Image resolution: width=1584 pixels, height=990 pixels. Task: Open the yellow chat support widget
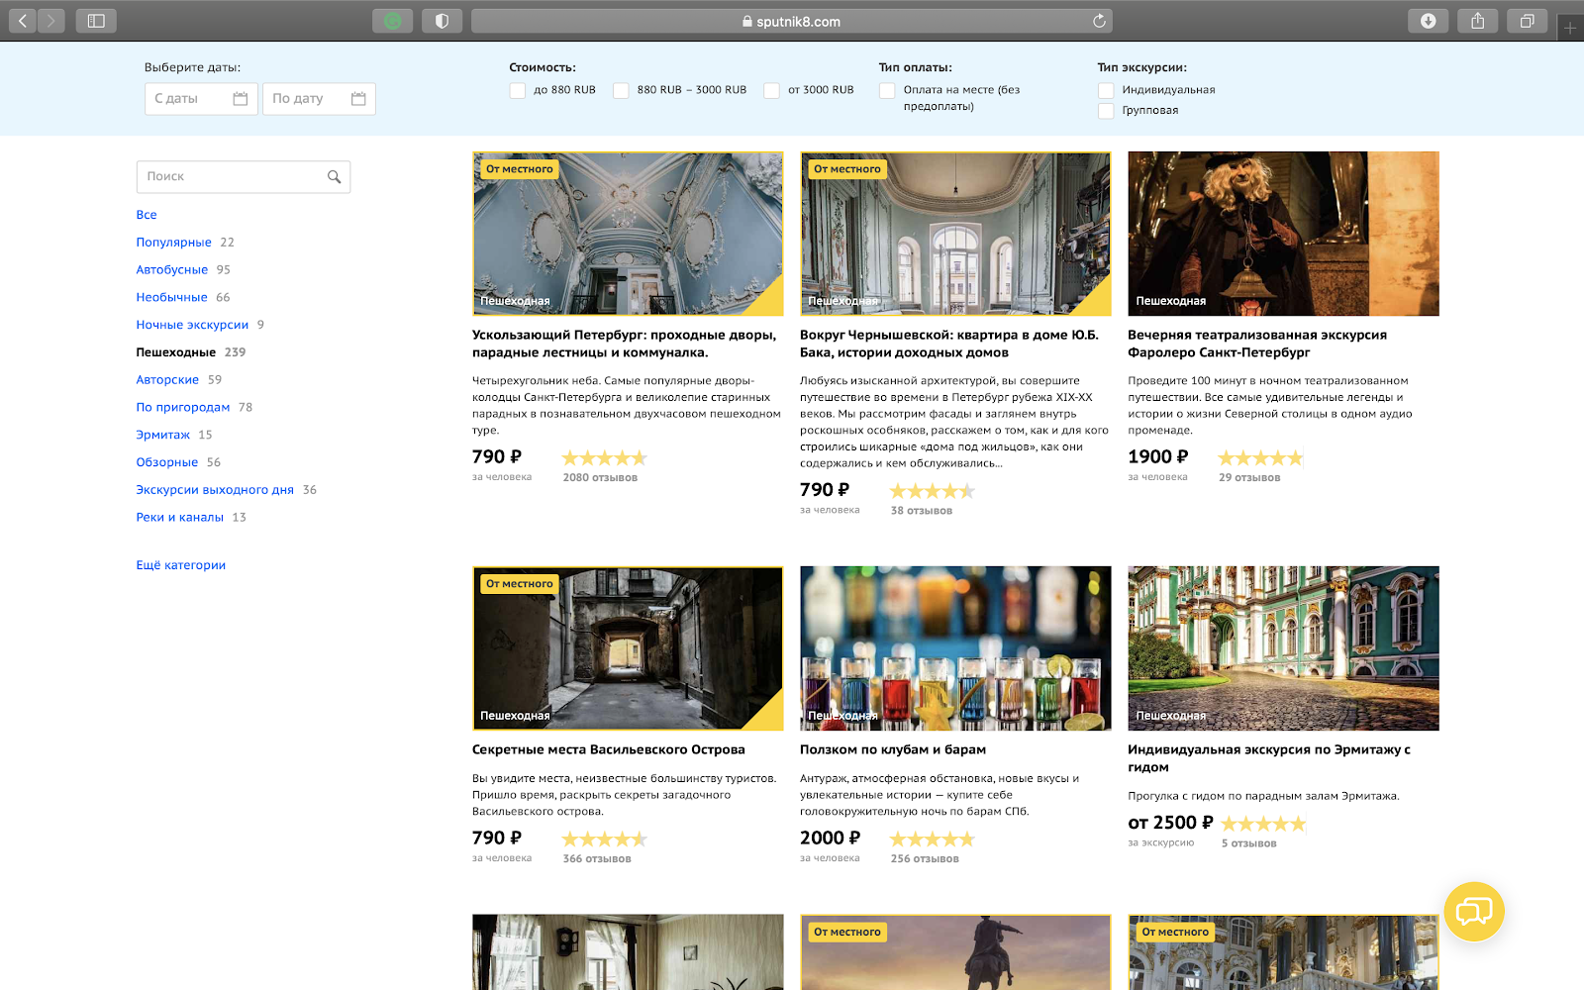click(x=1474, y=911)
